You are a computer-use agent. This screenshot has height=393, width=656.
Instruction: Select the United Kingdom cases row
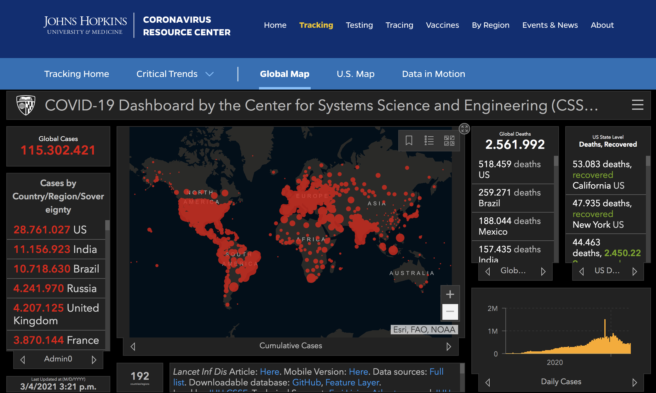pyautogui.click(x=56, y=314)
